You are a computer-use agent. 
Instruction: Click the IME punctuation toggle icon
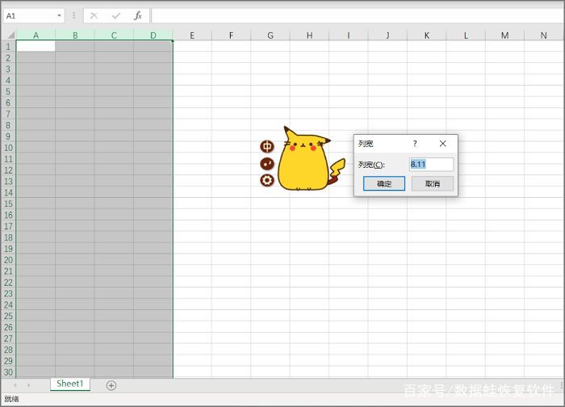[267, 164]
